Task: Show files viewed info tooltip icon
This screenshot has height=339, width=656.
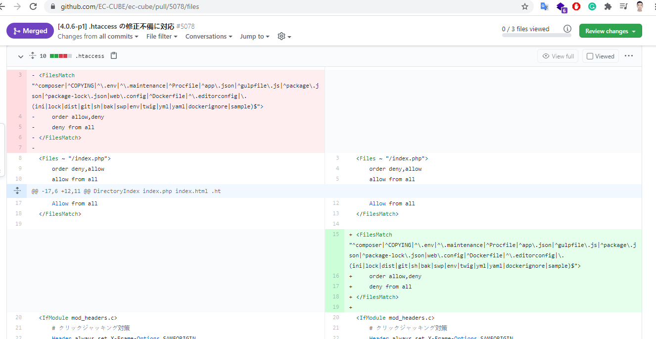Action: (567, 29)
